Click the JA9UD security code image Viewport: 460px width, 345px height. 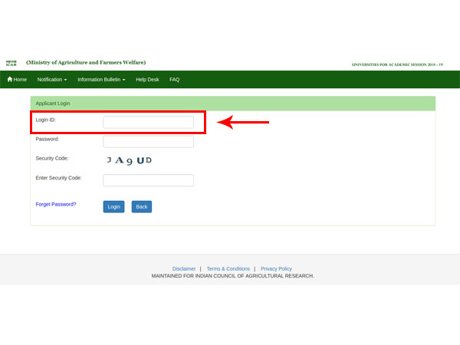[x=129, y=160]
